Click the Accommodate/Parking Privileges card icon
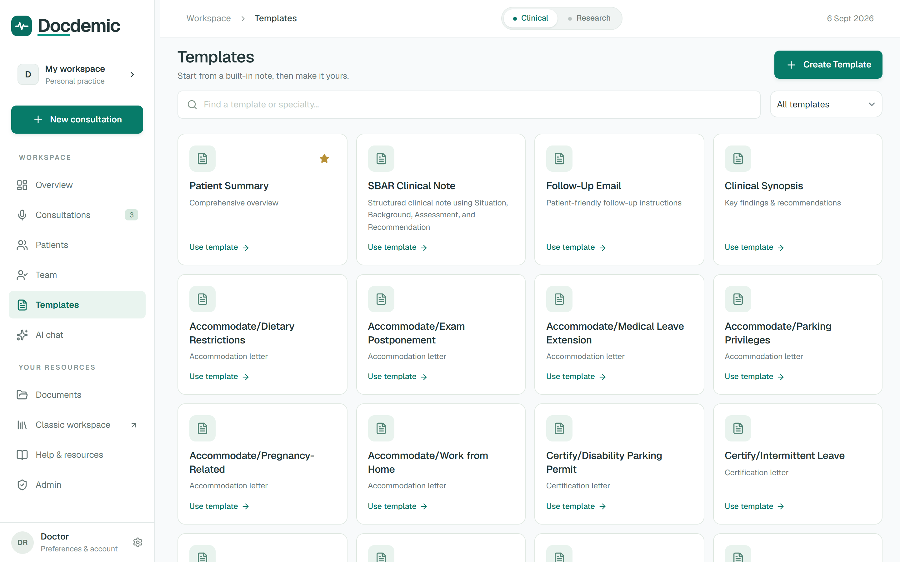900x562 pixels. (738, 299)
